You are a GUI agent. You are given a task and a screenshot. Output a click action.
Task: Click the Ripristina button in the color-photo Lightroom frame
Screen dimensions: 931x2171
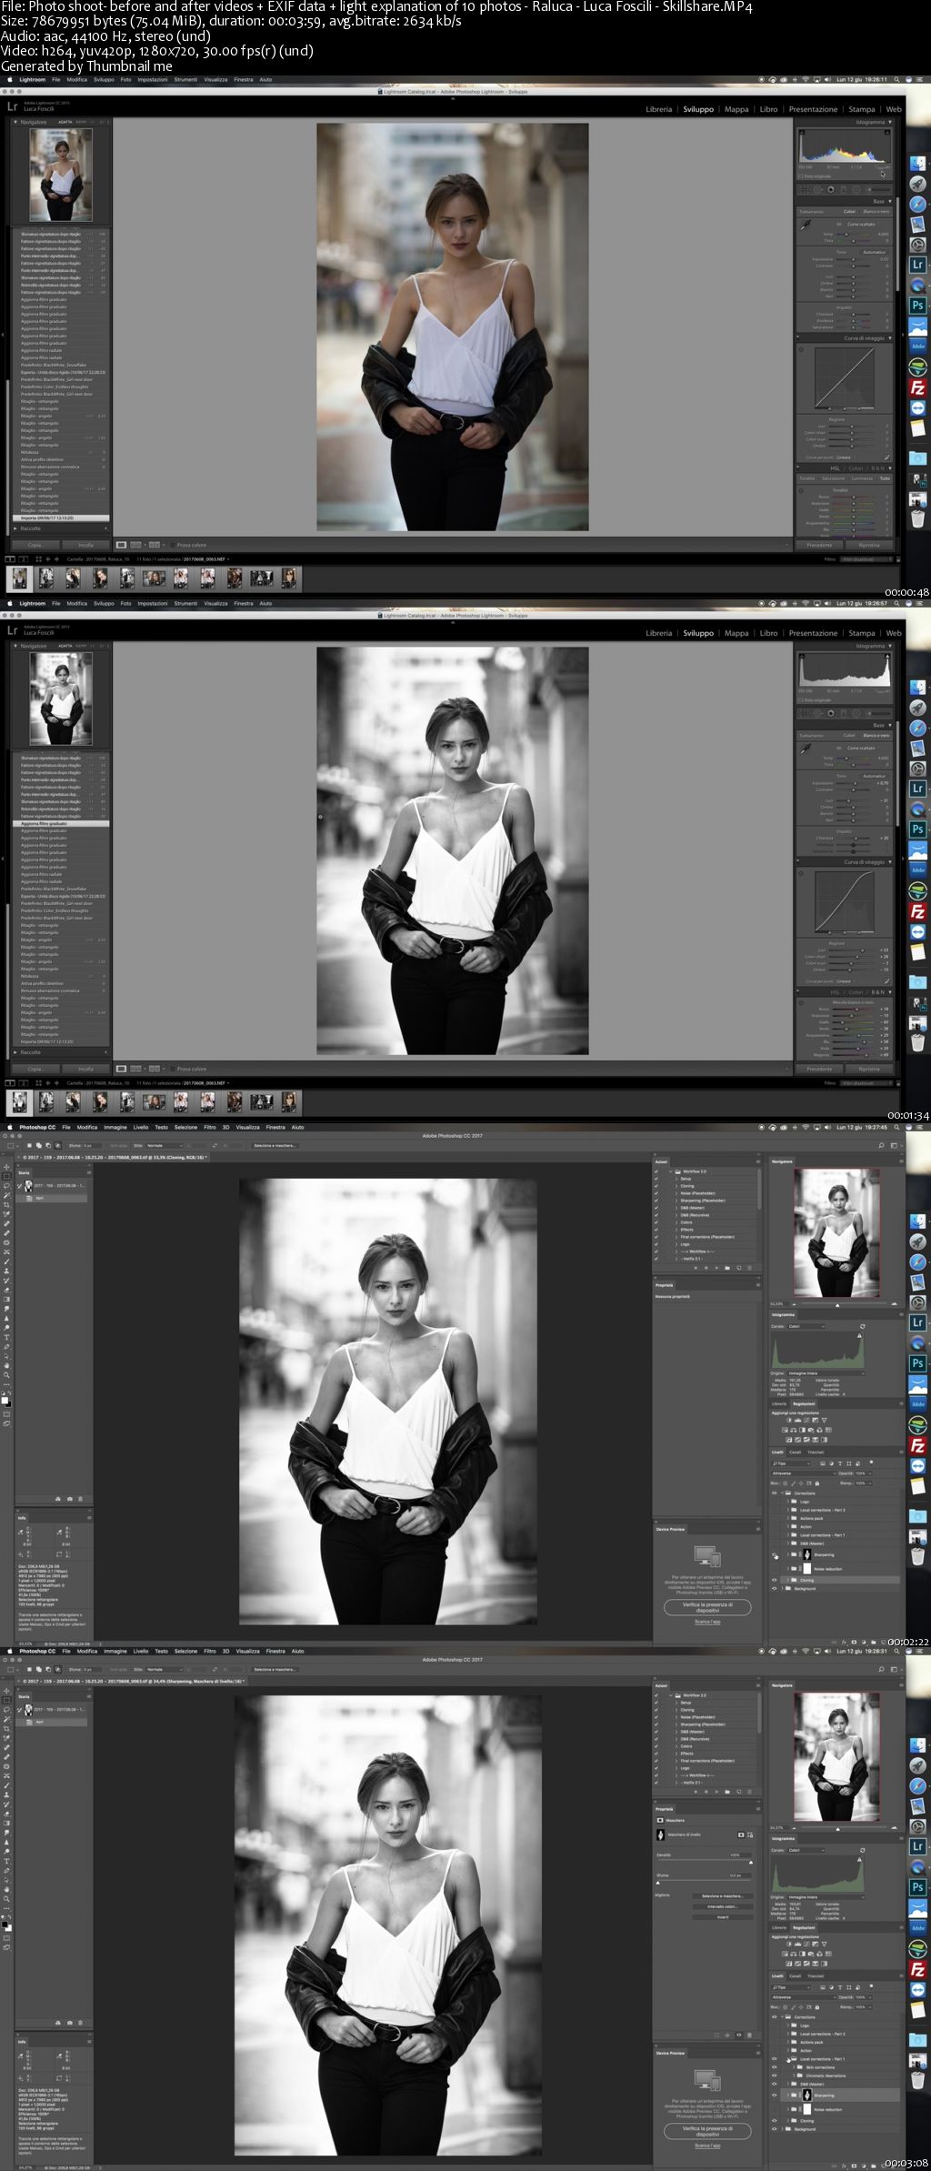pyautogui.click(x=868, y=545)
